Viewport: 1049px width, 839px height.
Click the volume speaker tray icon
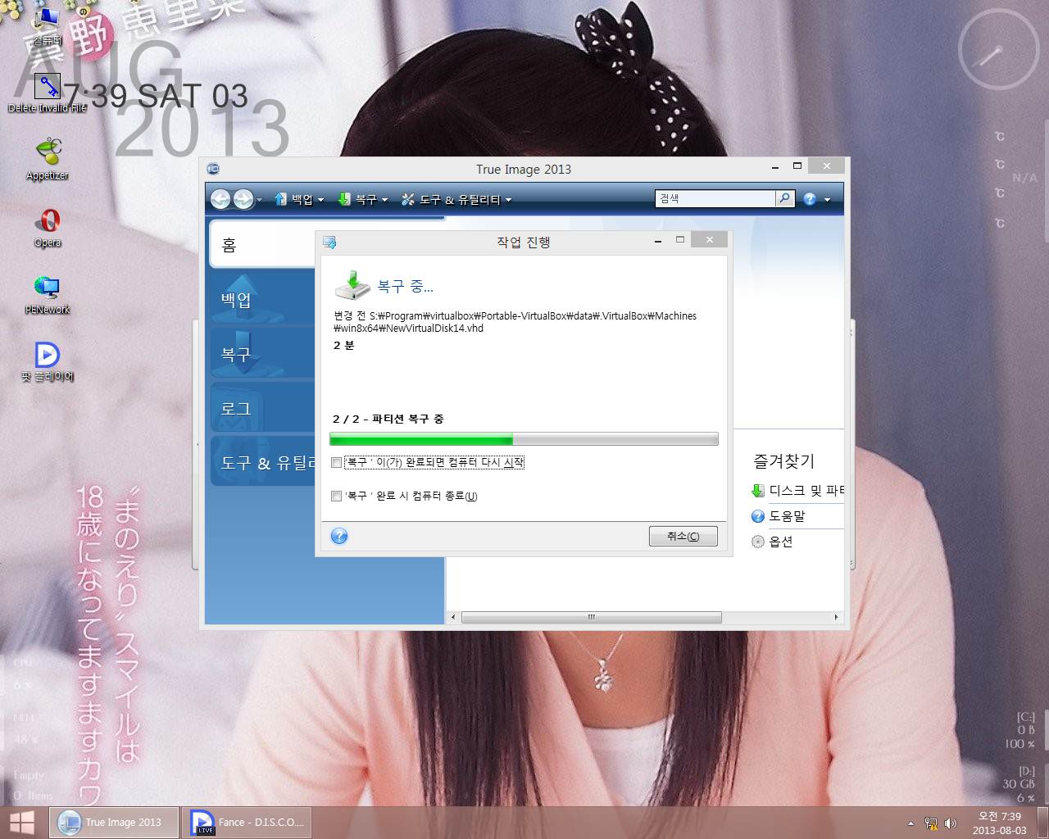pyautogui.click(x=951, y=823)
